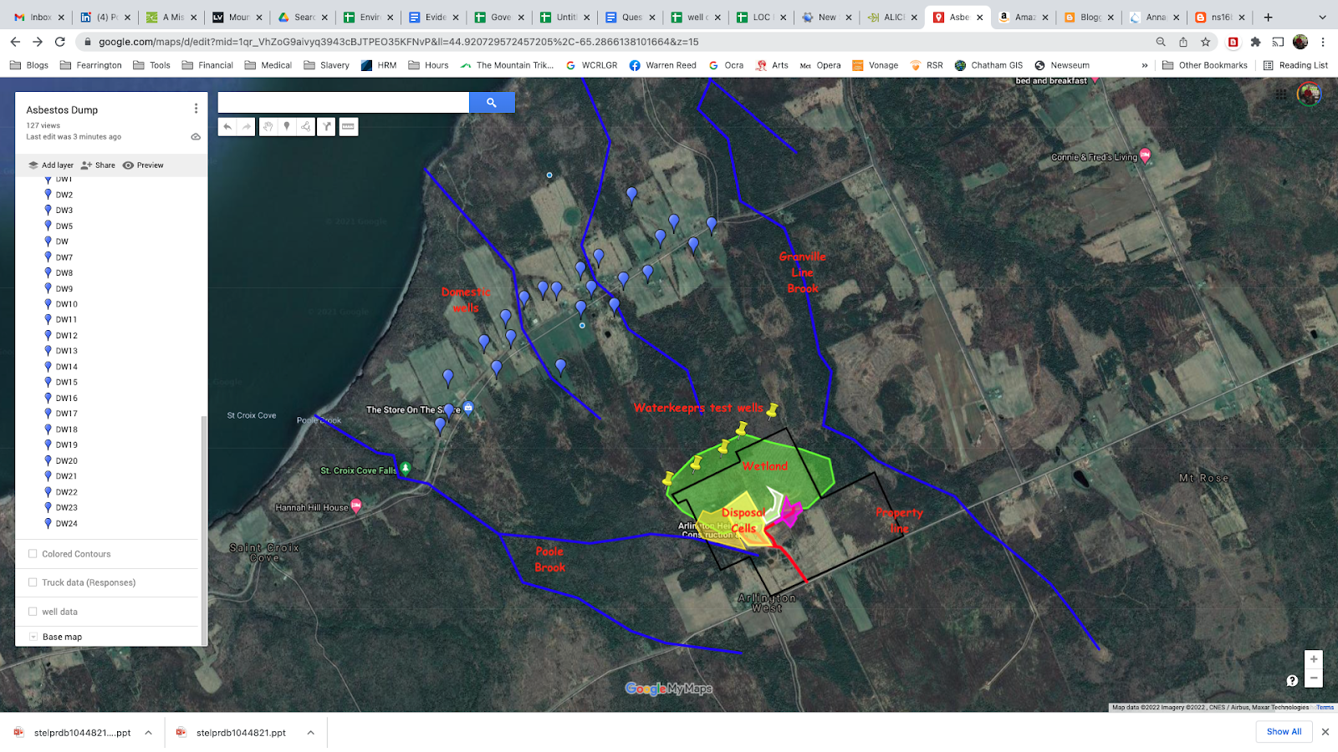Open the WCRLGR bookmark
Screen dimensions: 1338x752
591,65
